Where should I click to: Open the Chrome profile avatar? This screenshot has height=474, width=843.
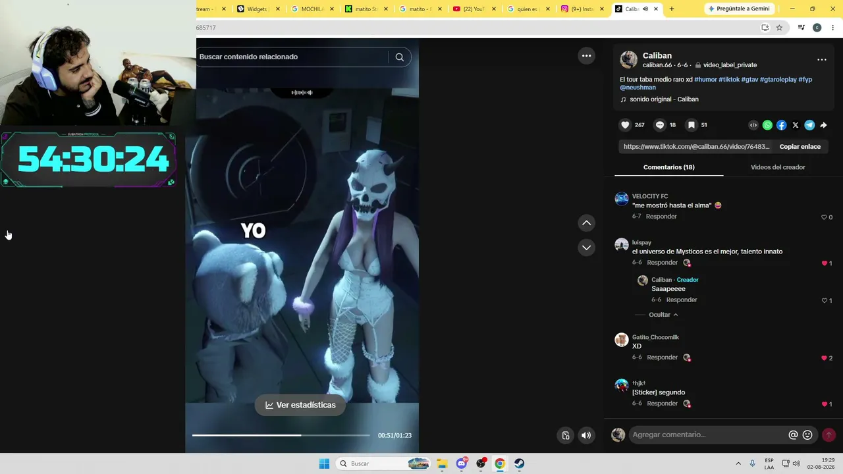817,28
